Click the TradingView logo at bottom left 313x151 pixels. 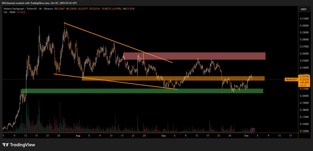[x=19, y=145]
